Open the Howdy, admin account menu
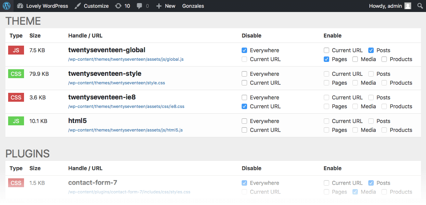This screenshot has width=426, height=205. 390,6
